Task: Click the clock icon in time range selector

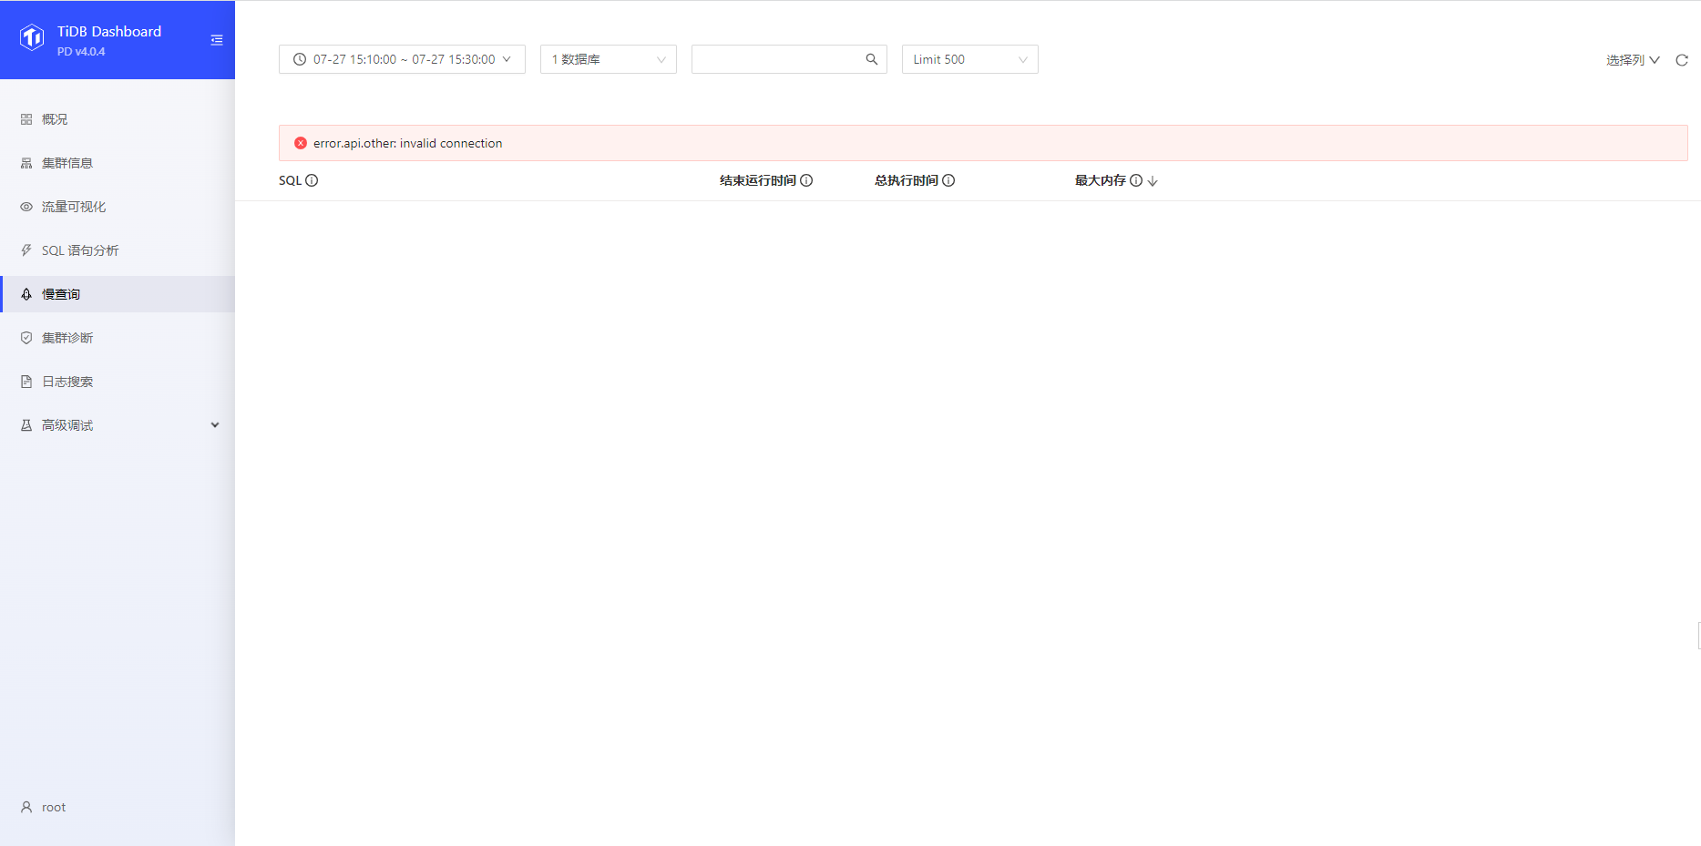Action: [x=300, y=59]
